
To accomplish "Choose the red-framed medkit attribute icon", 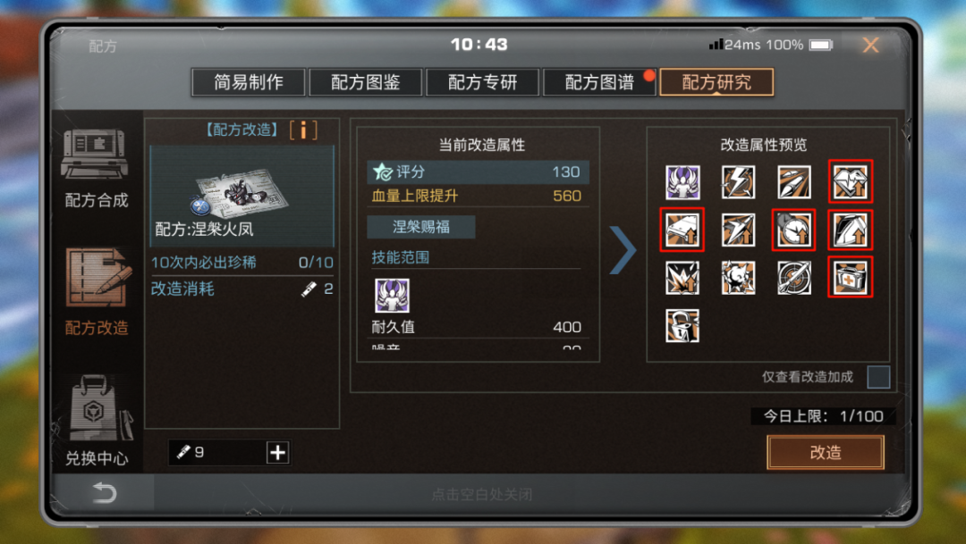I will coord(851,278).
